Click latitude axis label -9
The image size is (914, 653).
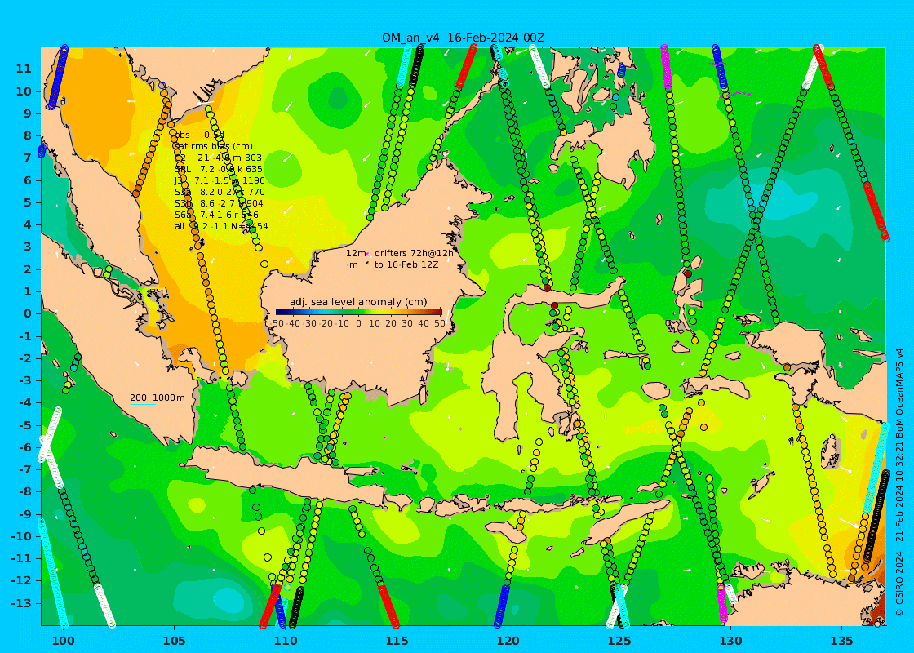[24, 513]
